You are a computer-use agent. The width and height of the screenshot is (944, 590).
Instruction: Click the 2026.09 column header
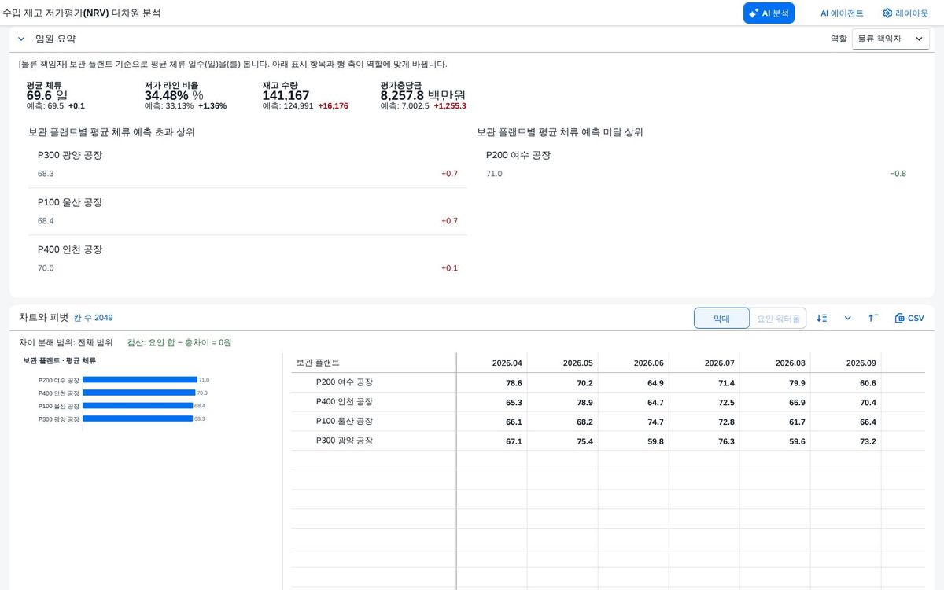pyautogui.click(x=846, y=363)
